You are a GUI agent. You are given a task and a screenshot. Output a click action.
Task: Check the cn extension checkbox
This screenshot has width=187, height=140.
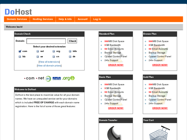point(54,57)
